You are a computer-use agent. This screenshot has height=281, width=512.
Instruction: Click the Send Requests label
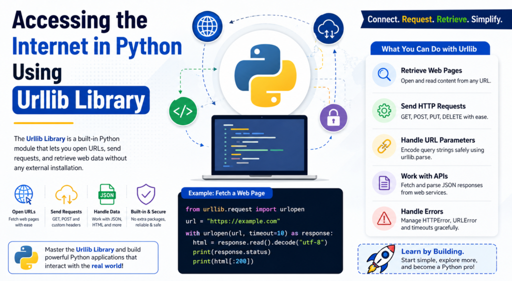click(x=66, y=212)
